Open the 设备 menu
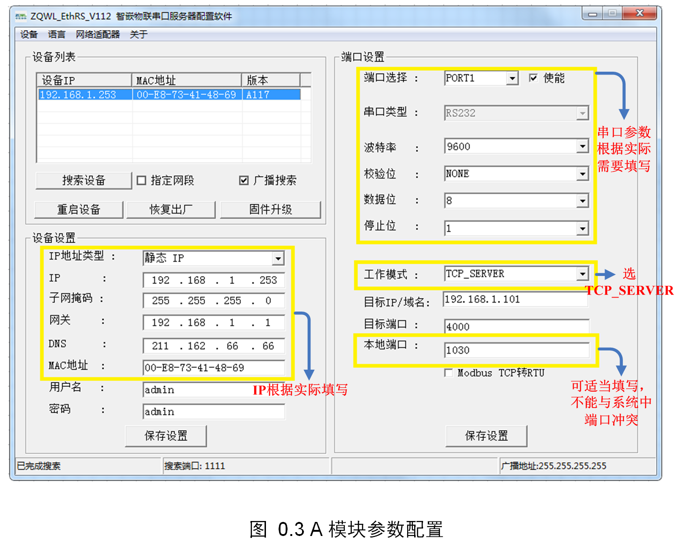The image size is (682, 543). (x=29, y=35)
